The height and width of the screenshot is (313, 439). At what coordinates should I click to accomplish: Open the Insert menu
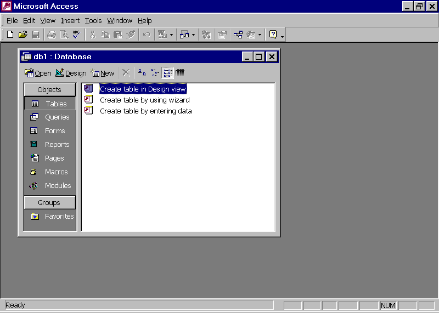click(x=70, y=21)
